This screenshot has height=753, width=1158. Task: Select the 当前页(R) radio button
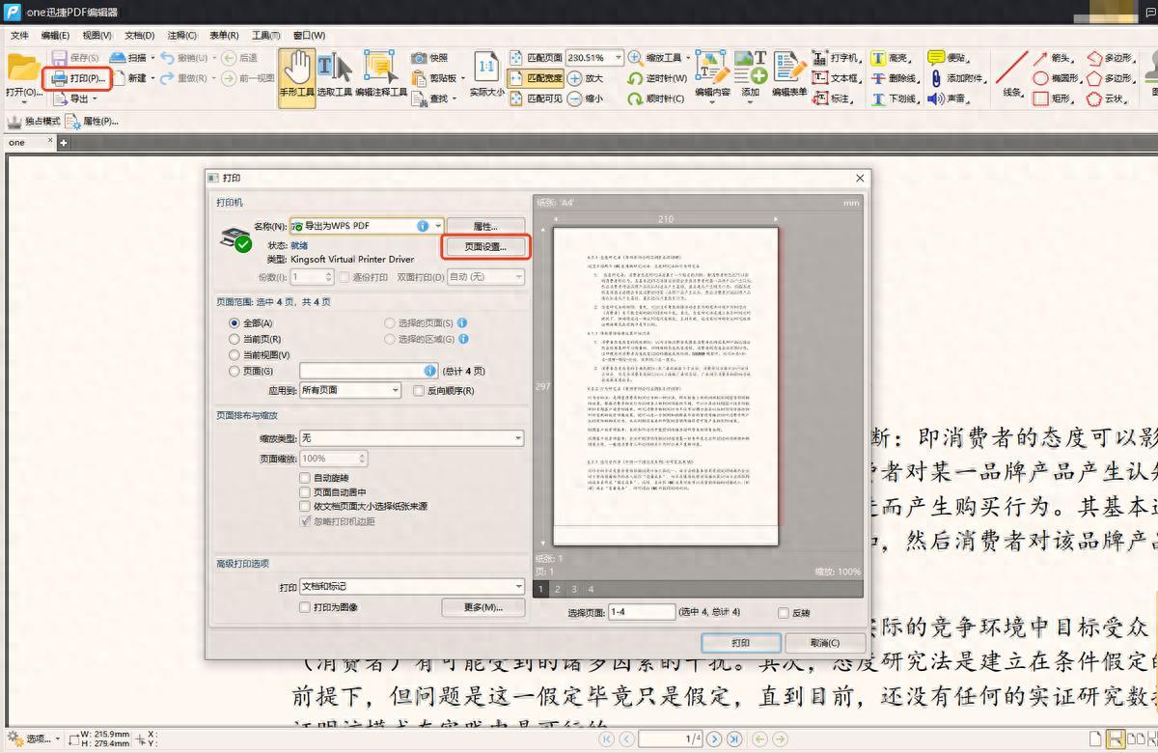[234, 339]
